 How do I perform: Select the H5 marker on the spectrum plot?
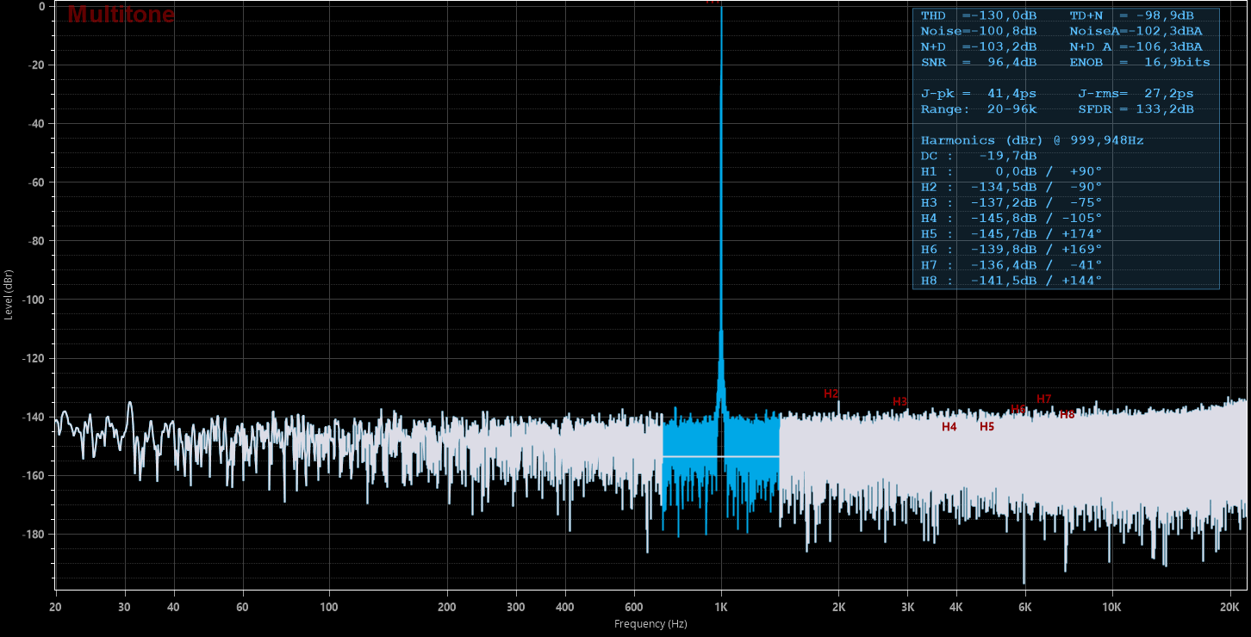tap(986, 427)
